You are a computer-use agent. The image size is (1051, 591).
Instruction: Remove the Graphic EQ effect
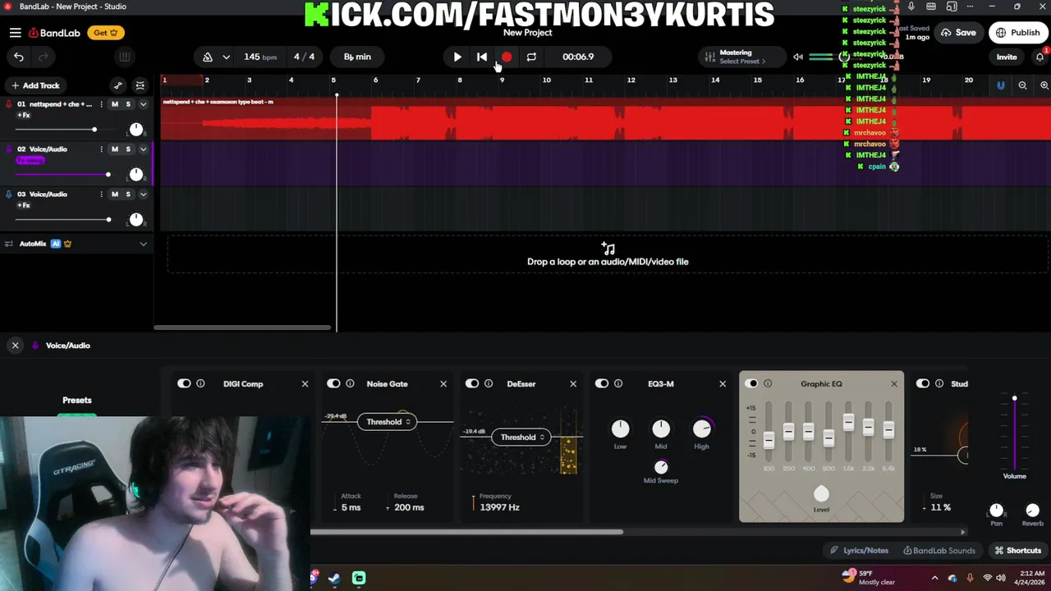point(894,383)
